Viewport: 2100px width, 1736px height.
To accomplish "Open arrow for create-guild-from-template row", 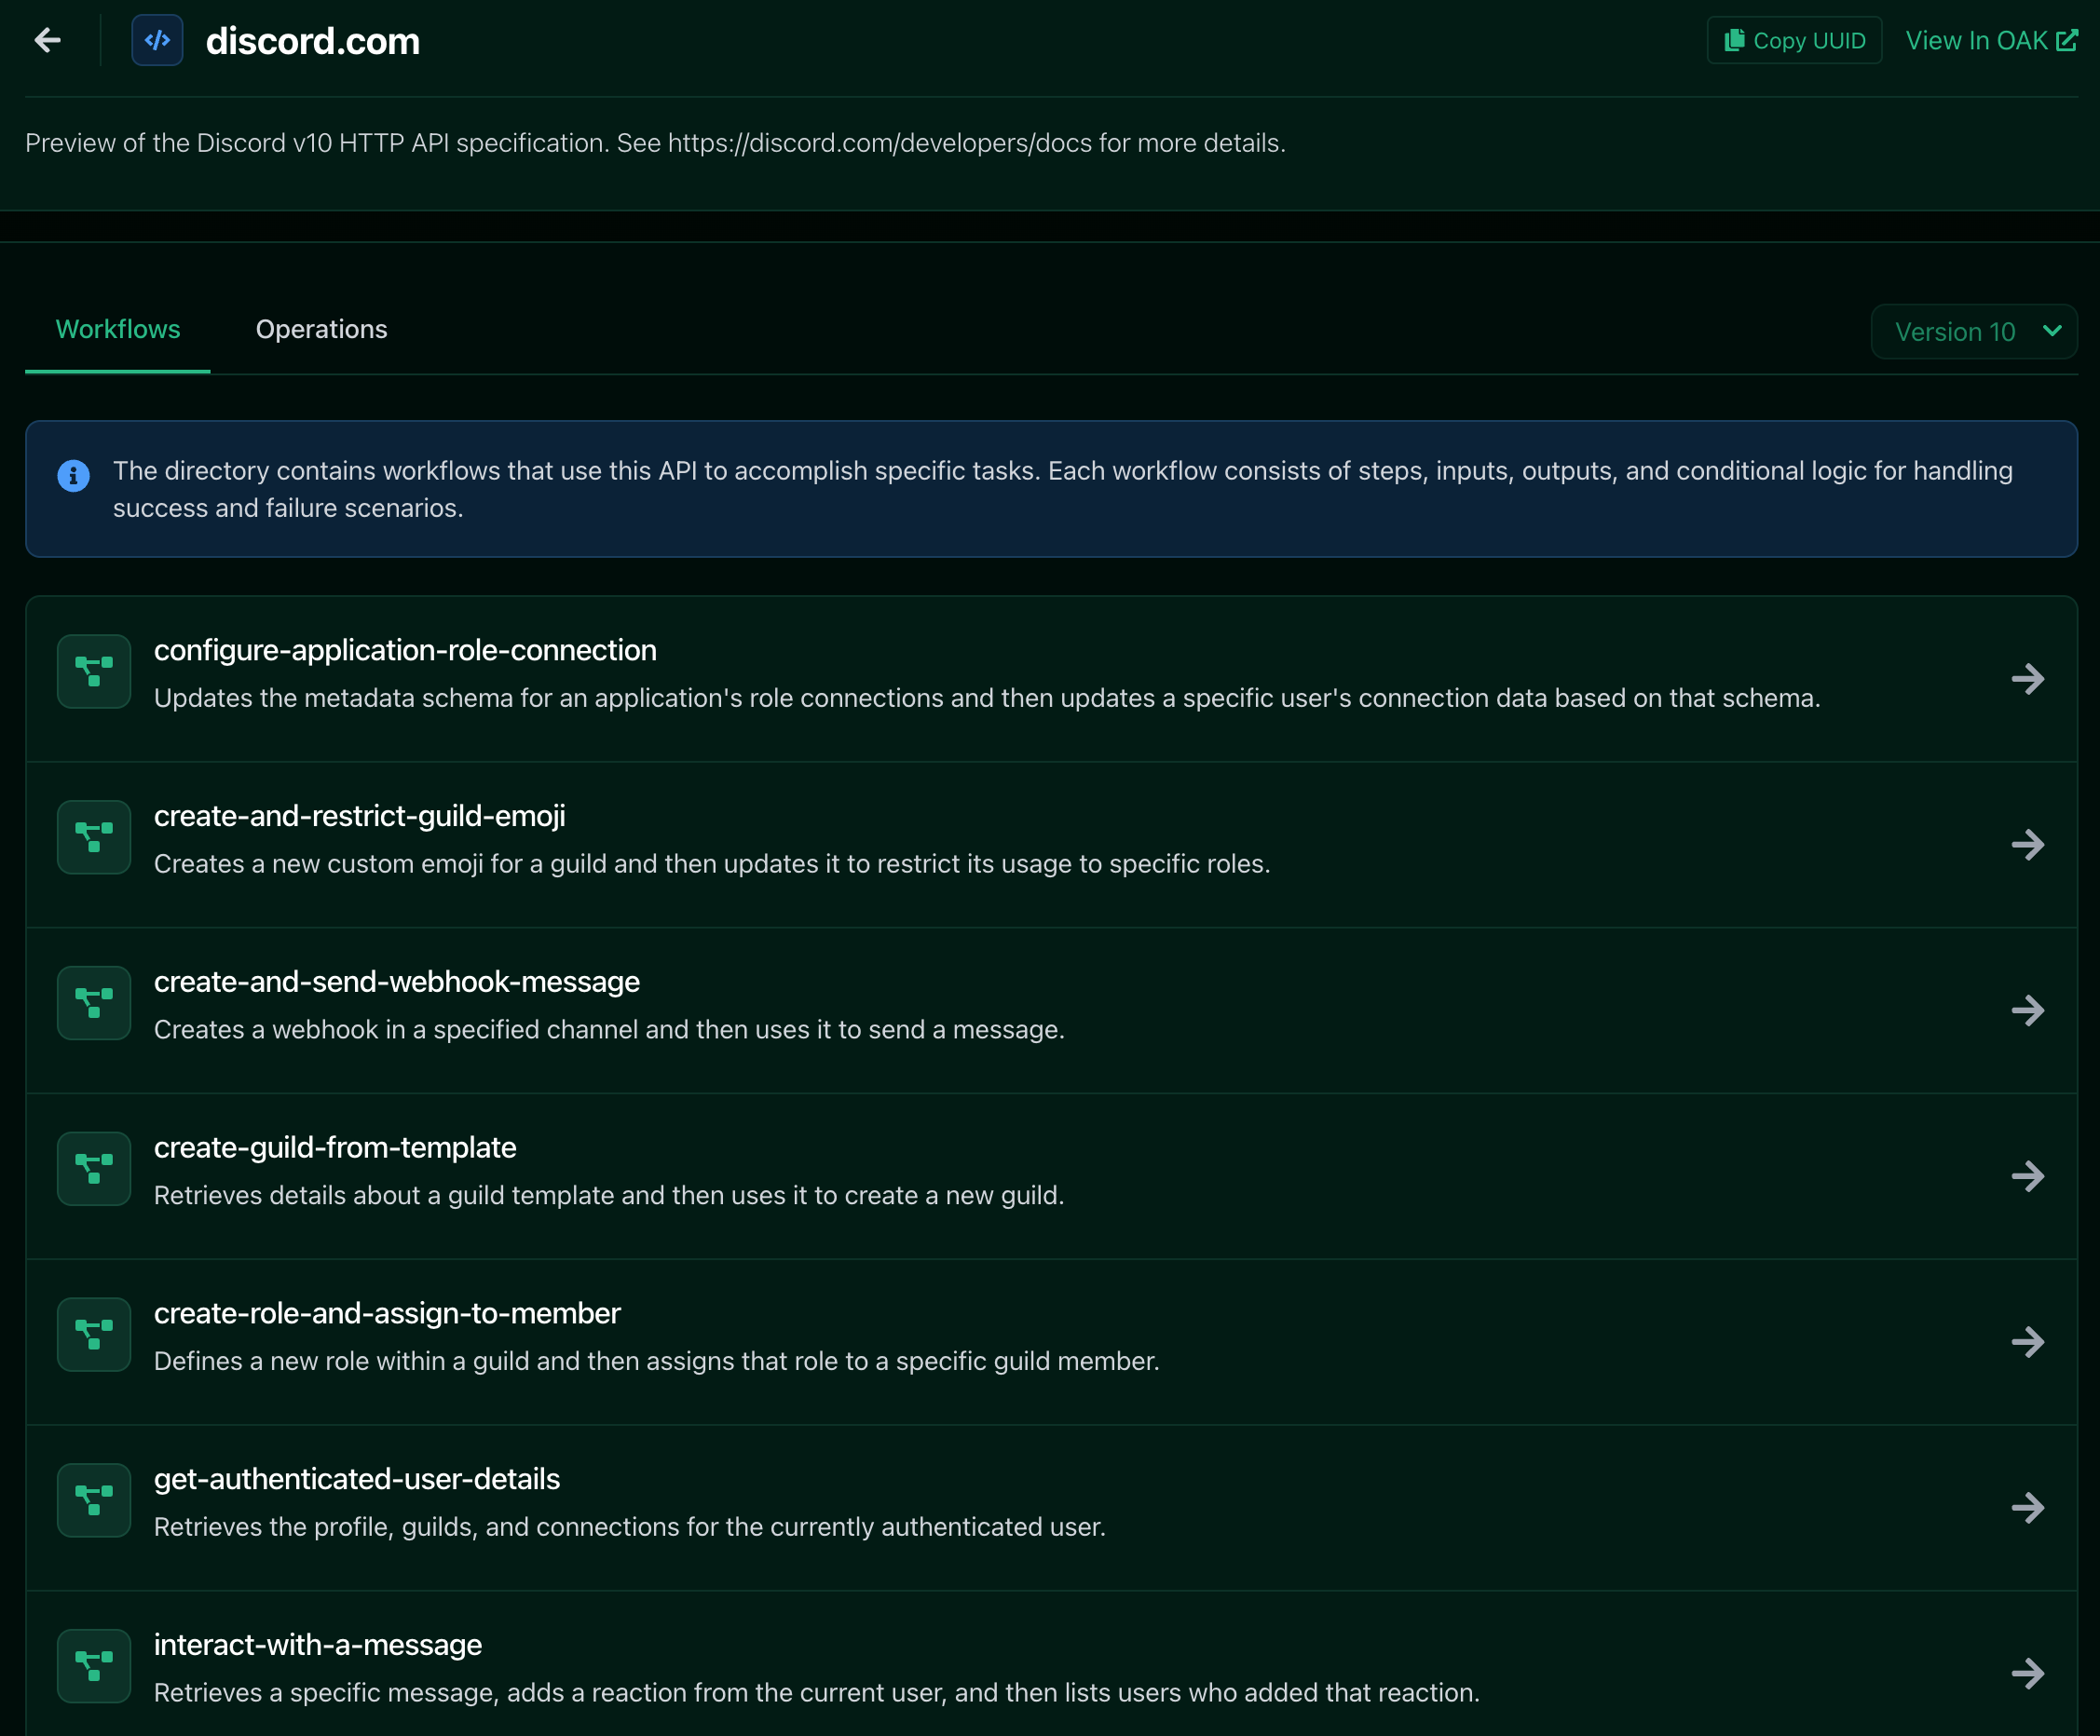I will (2028, 1177).
